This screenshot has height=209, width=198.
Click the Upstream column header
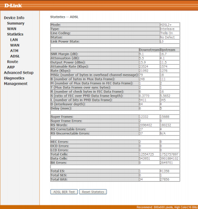168,50
